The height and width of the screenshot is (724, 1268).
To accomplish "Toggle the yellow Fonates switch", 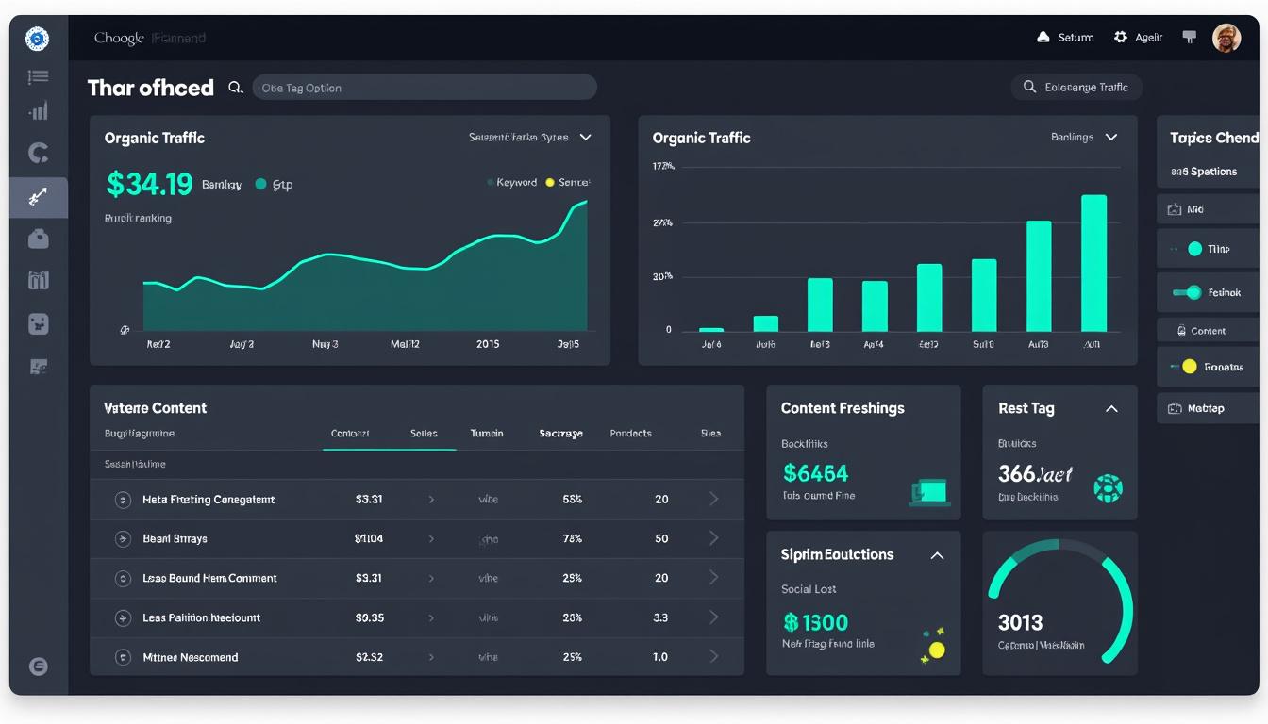I will (x=1189, y=367).
